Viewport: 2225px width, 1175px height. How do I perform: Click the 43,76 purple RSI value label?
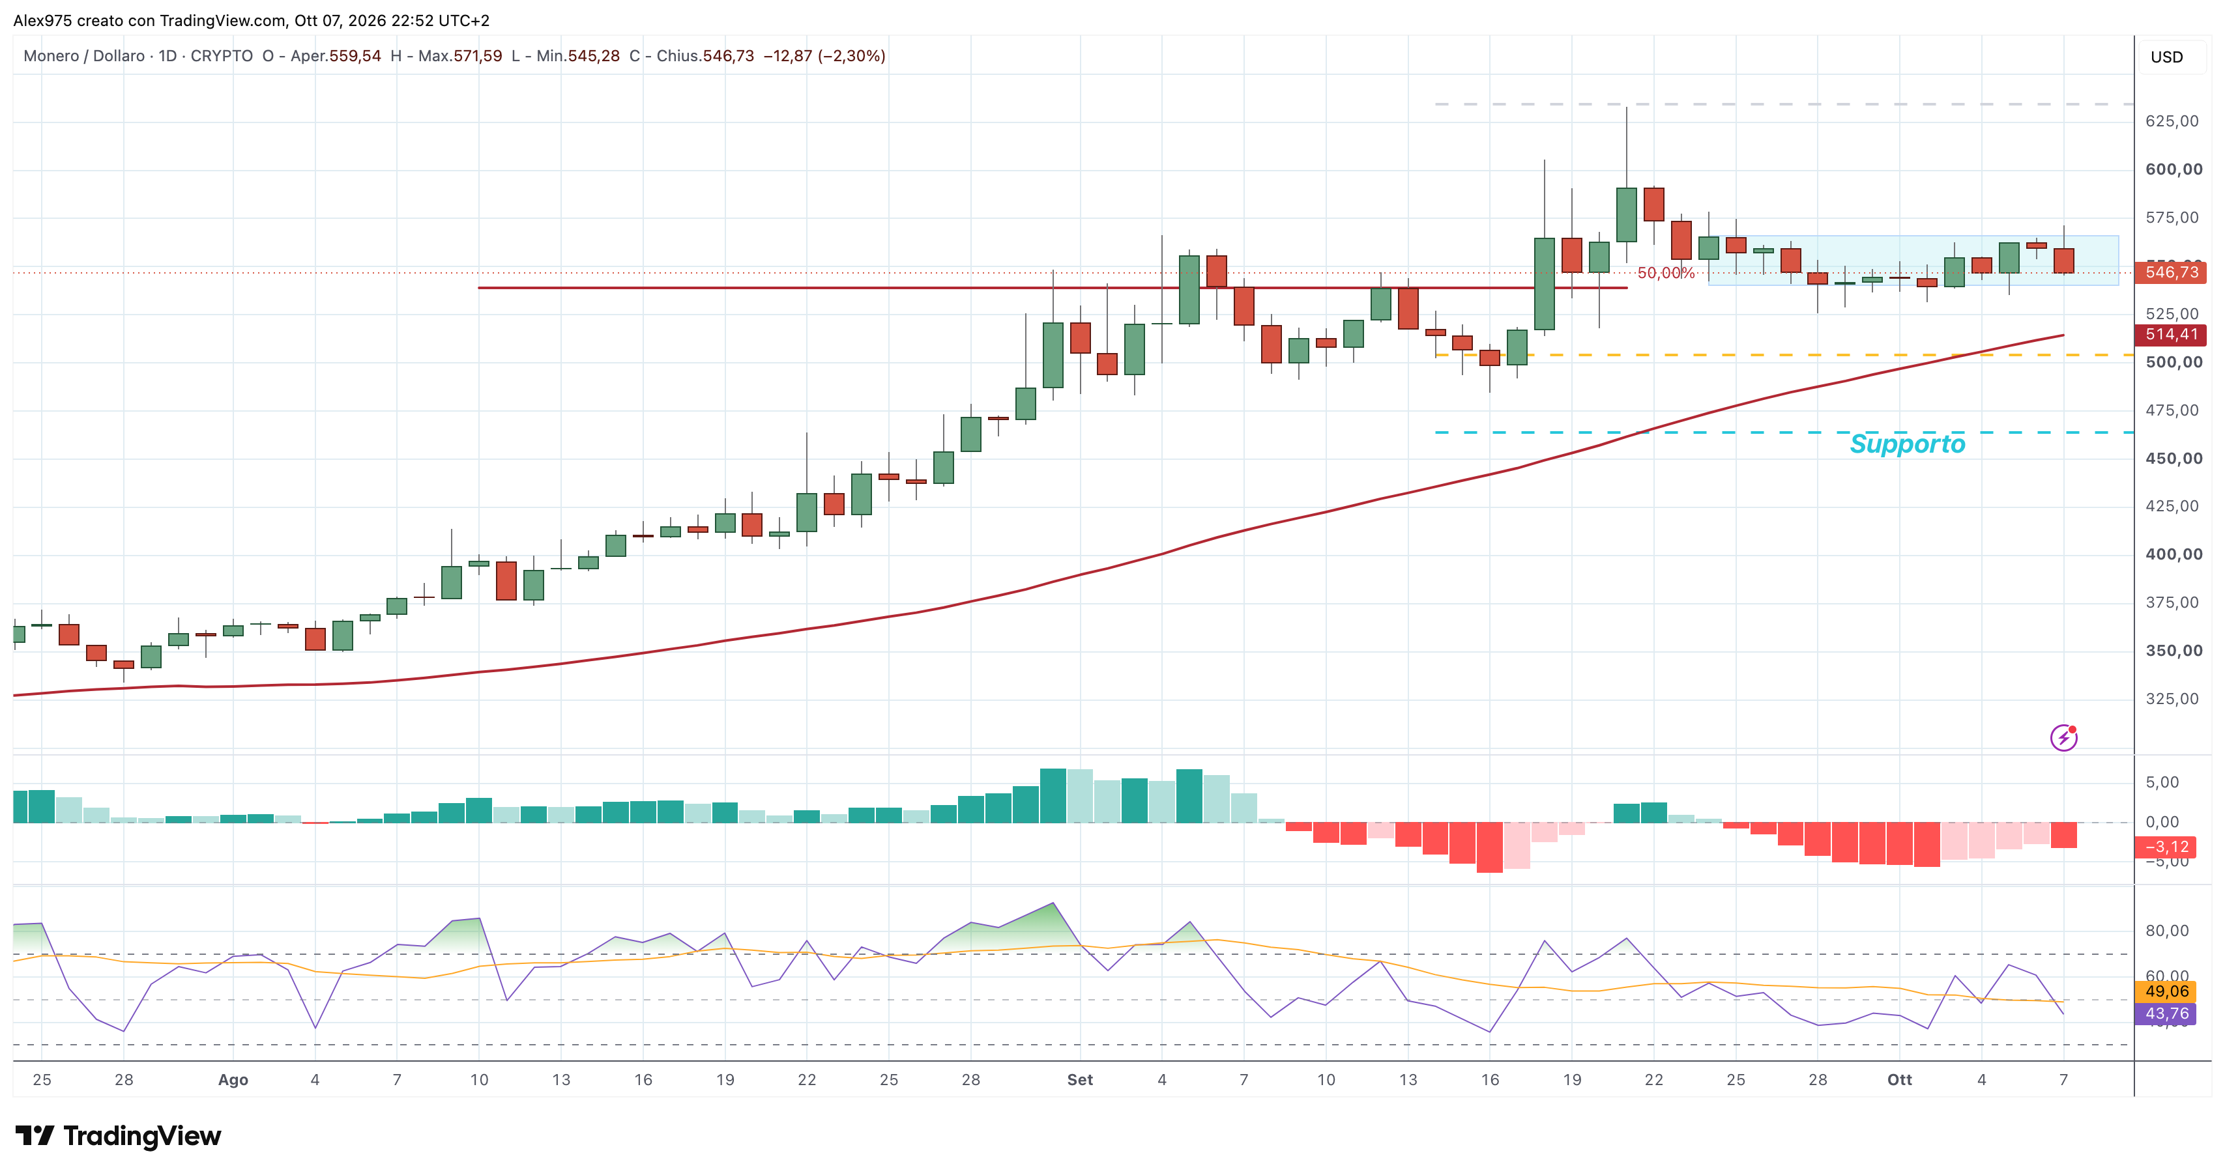click(x=2166, y=1013)
